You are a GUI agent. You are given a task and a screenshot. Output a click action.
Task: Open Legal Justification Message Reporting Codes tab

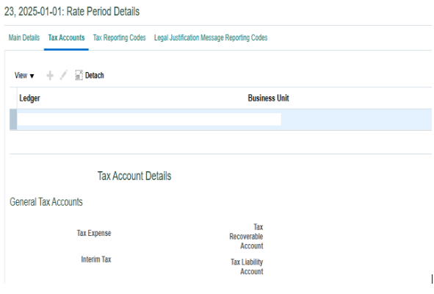[x=211, y=37]
